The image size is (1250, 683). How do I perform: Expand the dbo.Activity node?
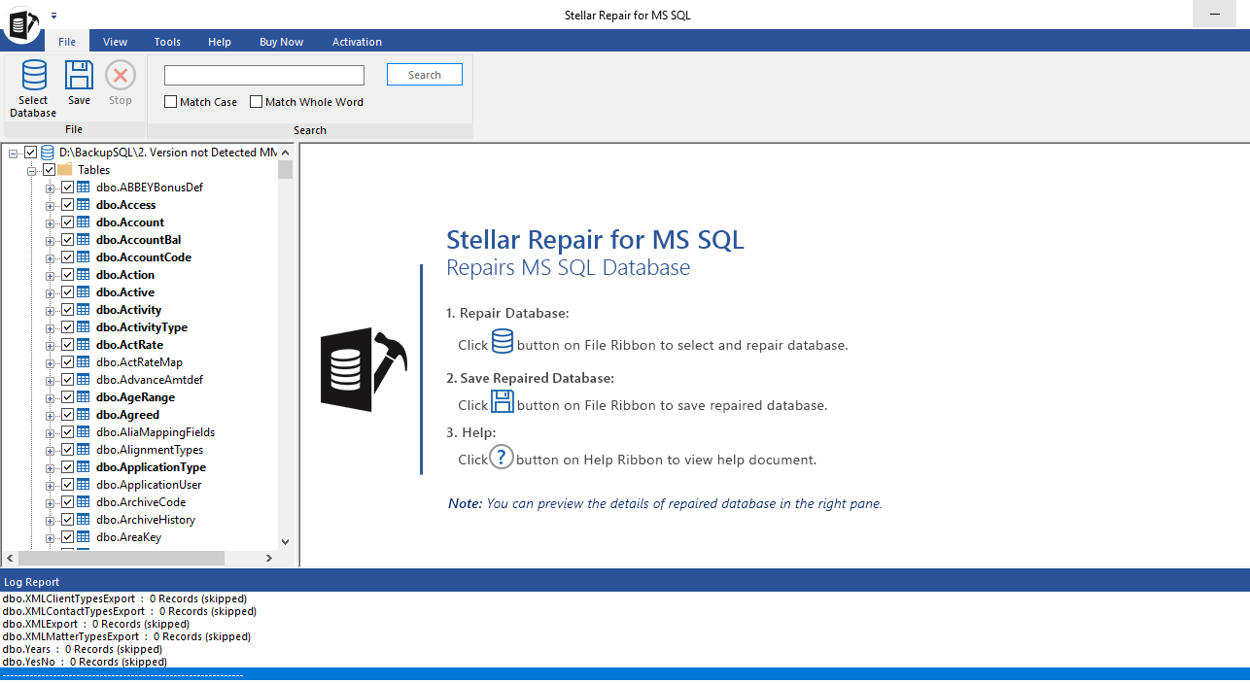tap(51, 310)
